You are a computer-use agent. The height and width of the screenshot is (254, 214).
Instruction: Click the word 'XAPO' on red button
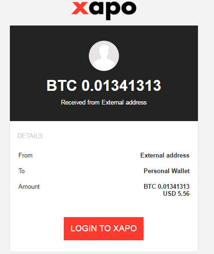pos(125,228)
